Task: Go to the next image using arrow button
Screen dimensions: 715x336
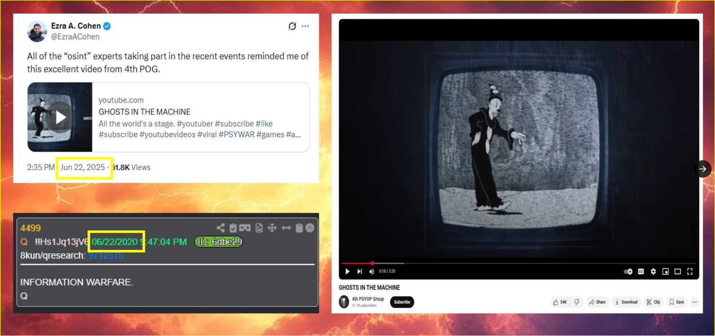Action: [x=703, y=169]
